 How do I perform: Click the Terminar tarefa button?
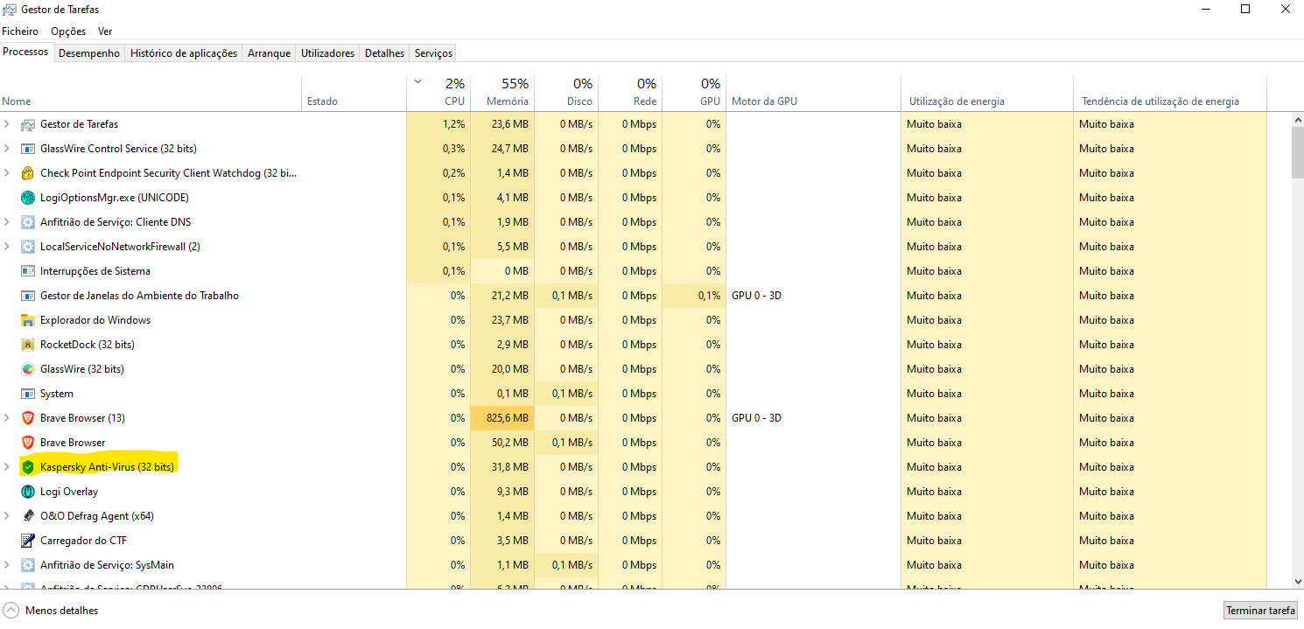pyautogui.click(x=1260, y=610)
